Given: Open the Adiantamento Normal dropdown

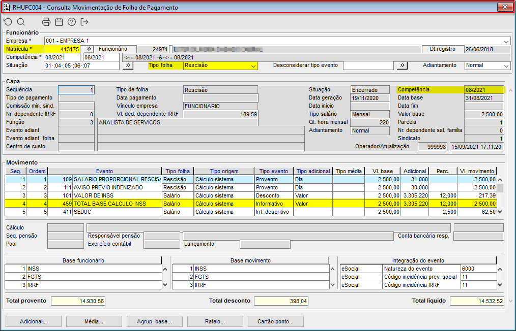Looking at the screenshot, I should 506,65.
